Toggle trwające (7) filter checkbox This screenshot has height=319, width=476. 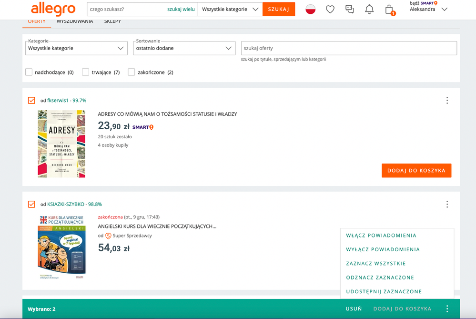click(86, 72)
